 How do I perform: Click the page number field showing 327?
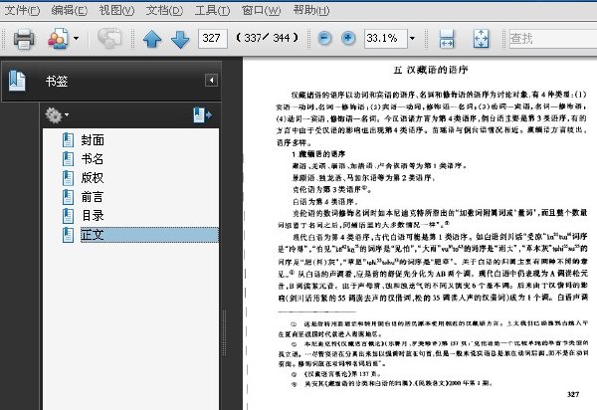click(x=213, y=38)
